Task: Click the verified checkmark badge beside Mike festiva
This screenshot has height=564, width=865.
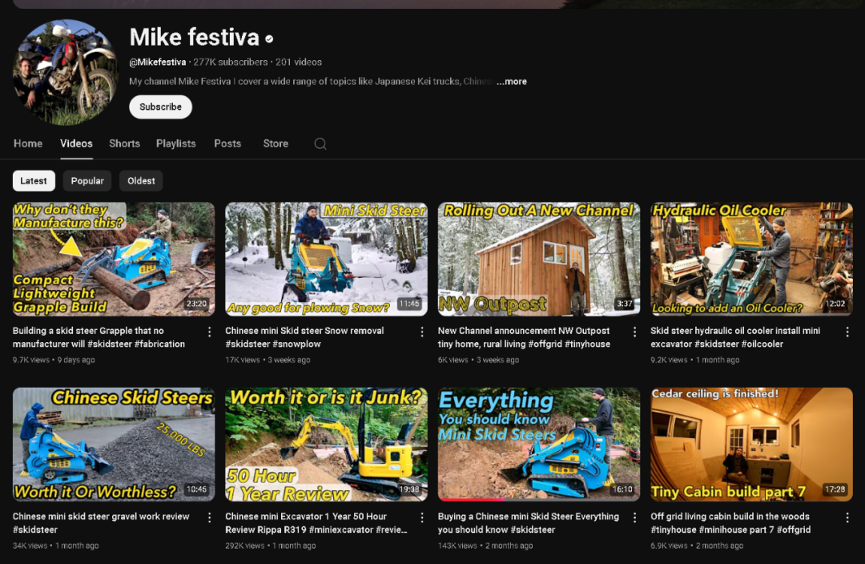Action: pos(269,38)
